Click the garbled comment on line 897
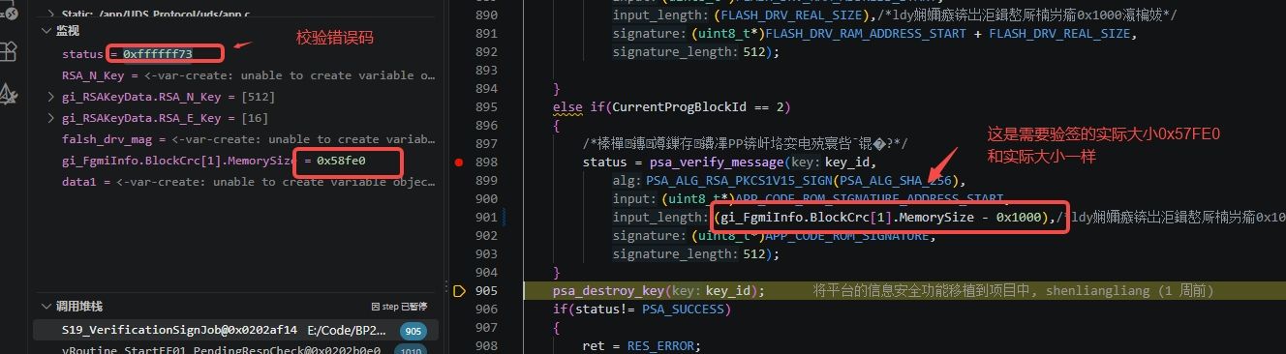Viewport: 1286px width, 354px height. pyautogui.click(x=746, y=144)
